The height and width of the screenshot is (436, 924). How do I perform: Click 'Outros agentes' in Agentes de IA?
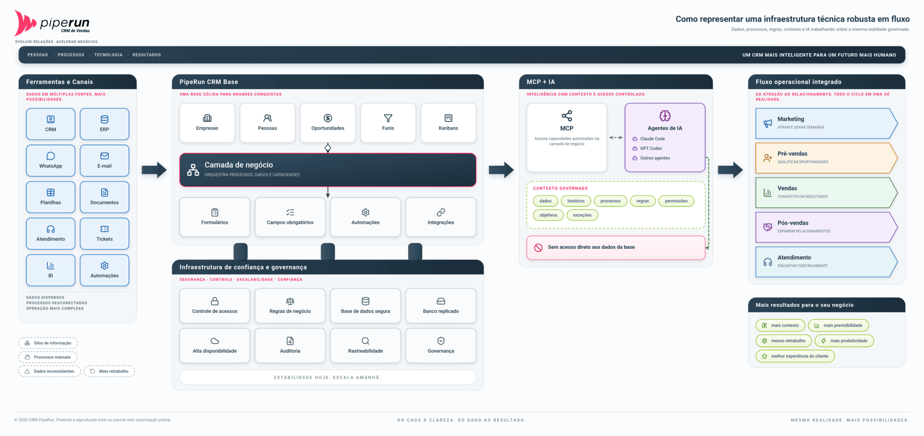point(655,158)
